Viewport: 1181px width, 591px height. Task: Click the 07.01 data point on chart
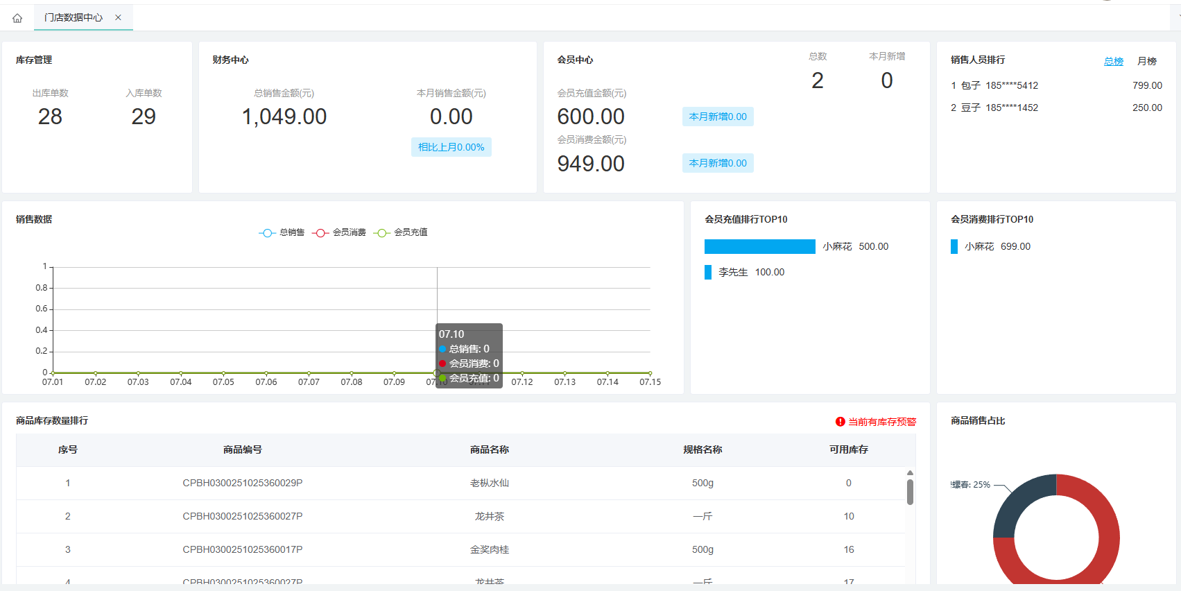tap(53, 373)
